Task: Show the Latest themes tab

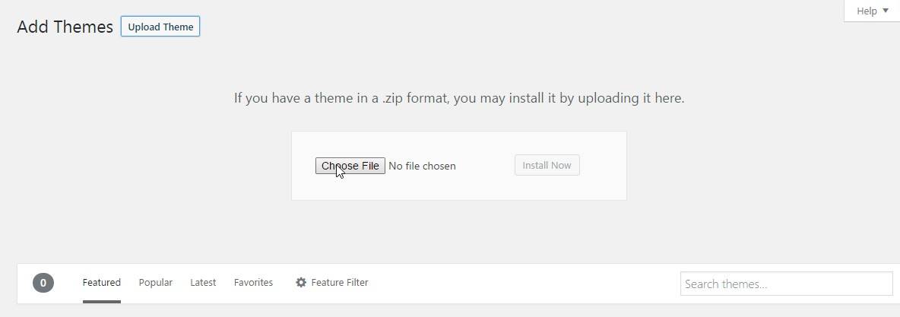Action: point(203,283)
